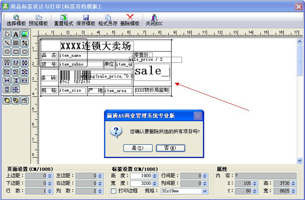Click the 内容 property field
This screenshot has width=305, height=200.
click(266, 176)
